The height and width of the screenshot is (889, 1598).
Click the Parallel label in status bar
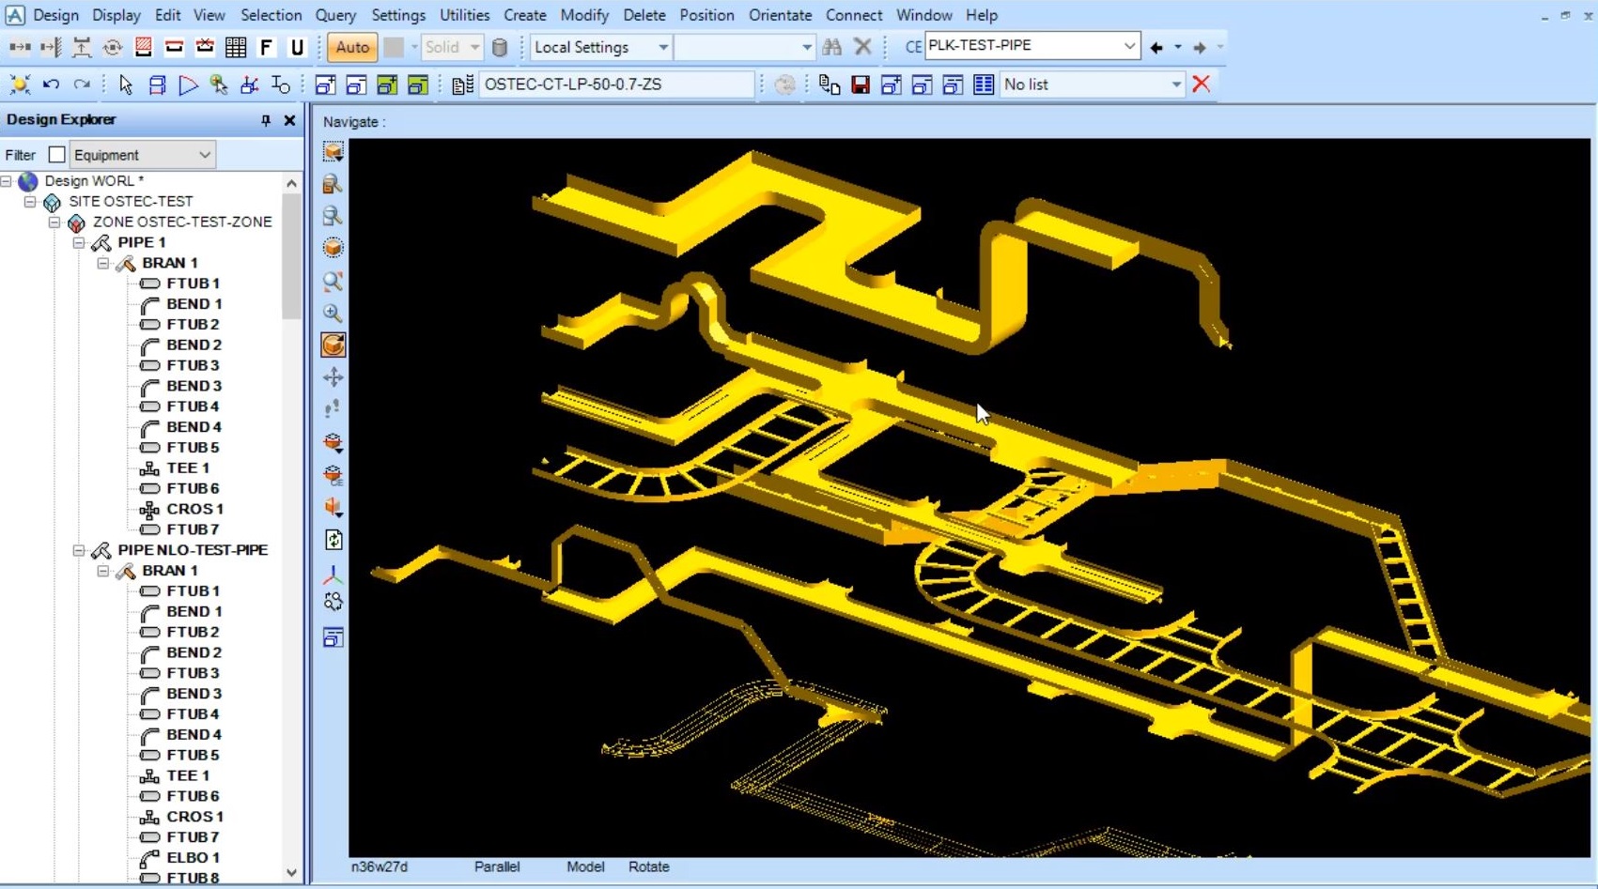(x=497, y=866)
